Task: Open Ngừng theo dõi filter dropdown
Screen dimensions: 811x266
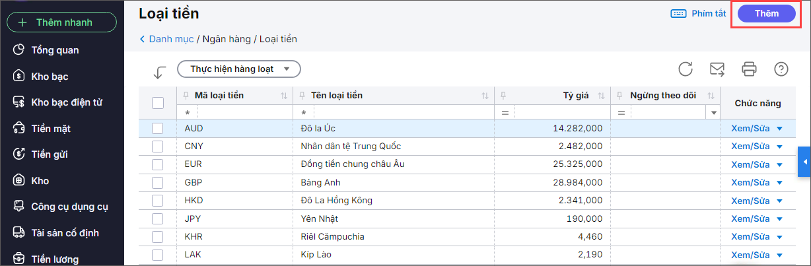Action: click(x=713, y=113)
